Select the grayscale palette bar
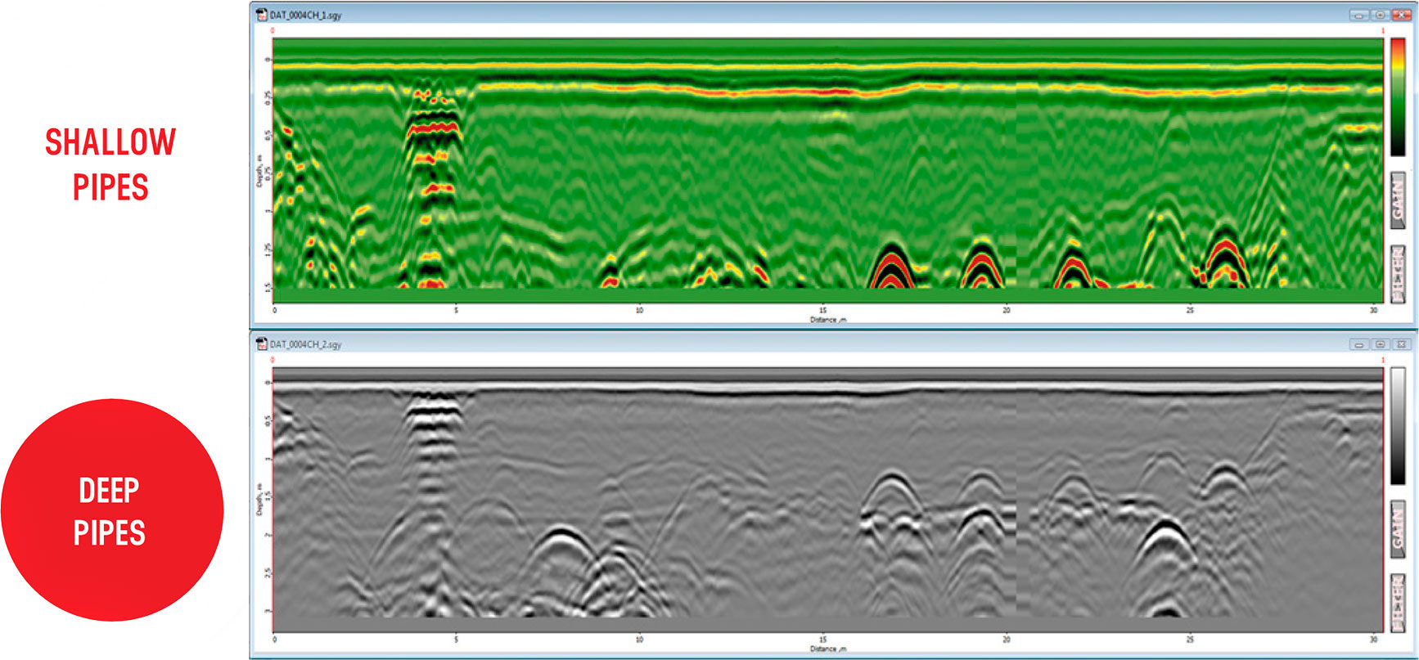The height and width of the screenshot is (660, 1419). click(1398, 426)
